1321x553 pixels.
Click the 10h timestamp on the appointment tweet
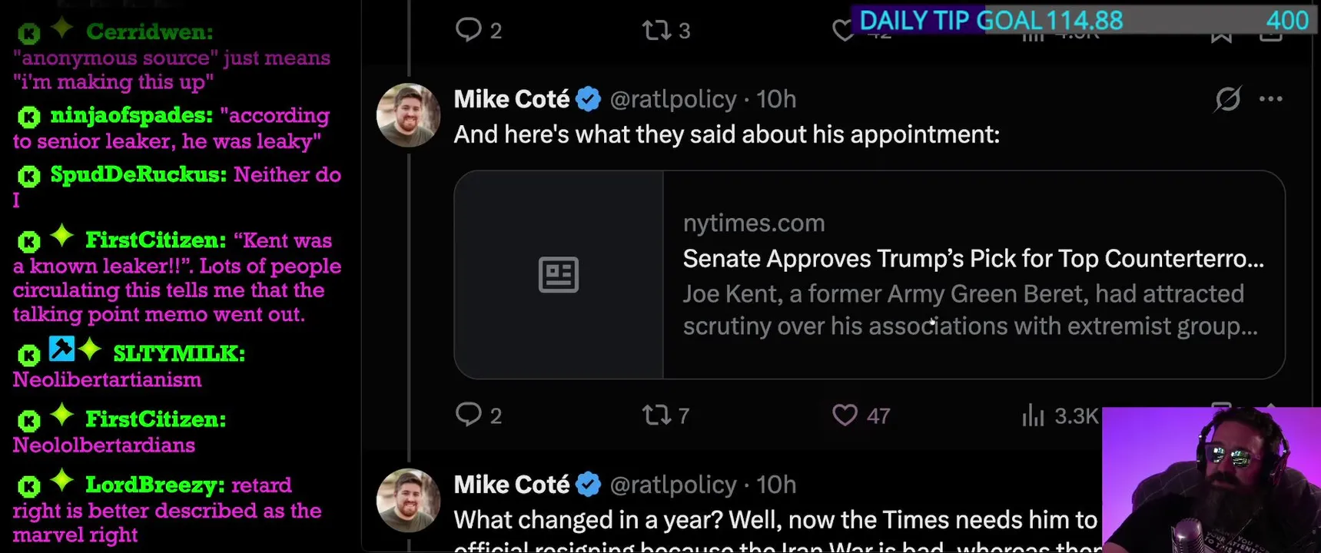click(776, 99)
